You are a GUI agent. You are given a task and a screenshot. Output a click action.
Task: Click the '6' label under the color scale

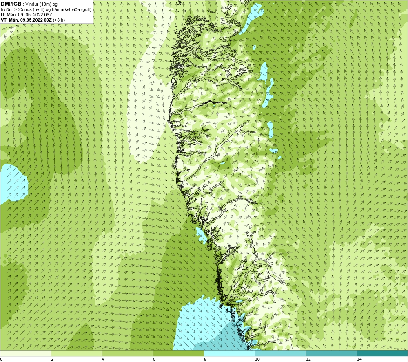point(154,359)
